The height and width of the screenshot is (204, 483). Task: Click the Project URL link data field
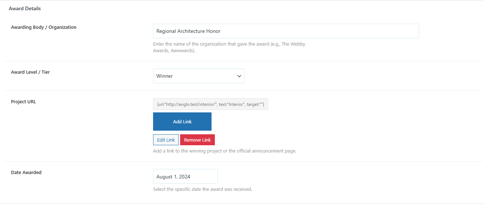tap(210, 104)
